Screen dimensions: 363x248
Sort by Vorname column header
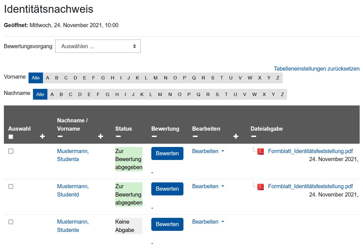(x=68, y=129)
